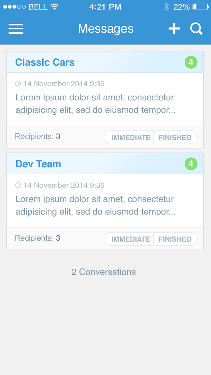Select FINISHED for Classic Cars
The height and width of the screenshot is (375, 211).
pos(175,138)
